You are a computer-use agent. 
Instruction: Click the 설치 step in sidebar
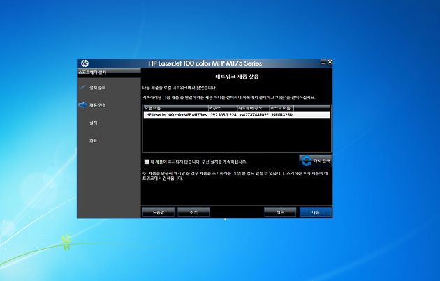click(x=93, y=123)
